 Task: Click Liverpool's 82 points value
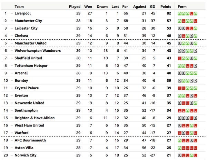coord(168,13)
